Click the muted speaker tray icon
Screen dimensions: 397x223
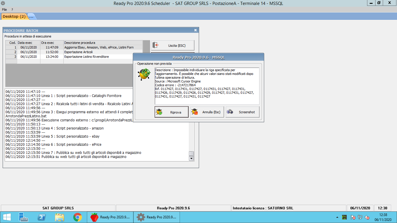coord(367,217)
